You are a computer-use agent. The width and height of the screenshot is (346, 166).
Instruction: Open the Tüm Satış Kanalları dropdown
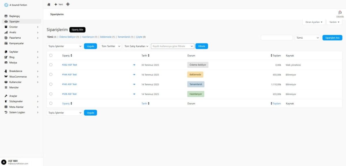click(136, 46)
